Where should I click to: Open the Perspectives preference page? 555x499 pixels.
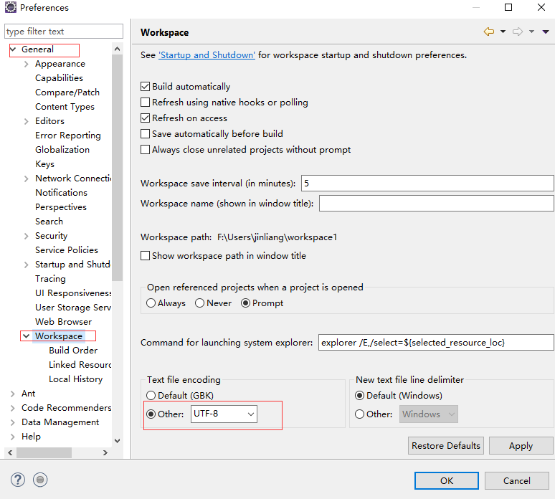[61, 207]
